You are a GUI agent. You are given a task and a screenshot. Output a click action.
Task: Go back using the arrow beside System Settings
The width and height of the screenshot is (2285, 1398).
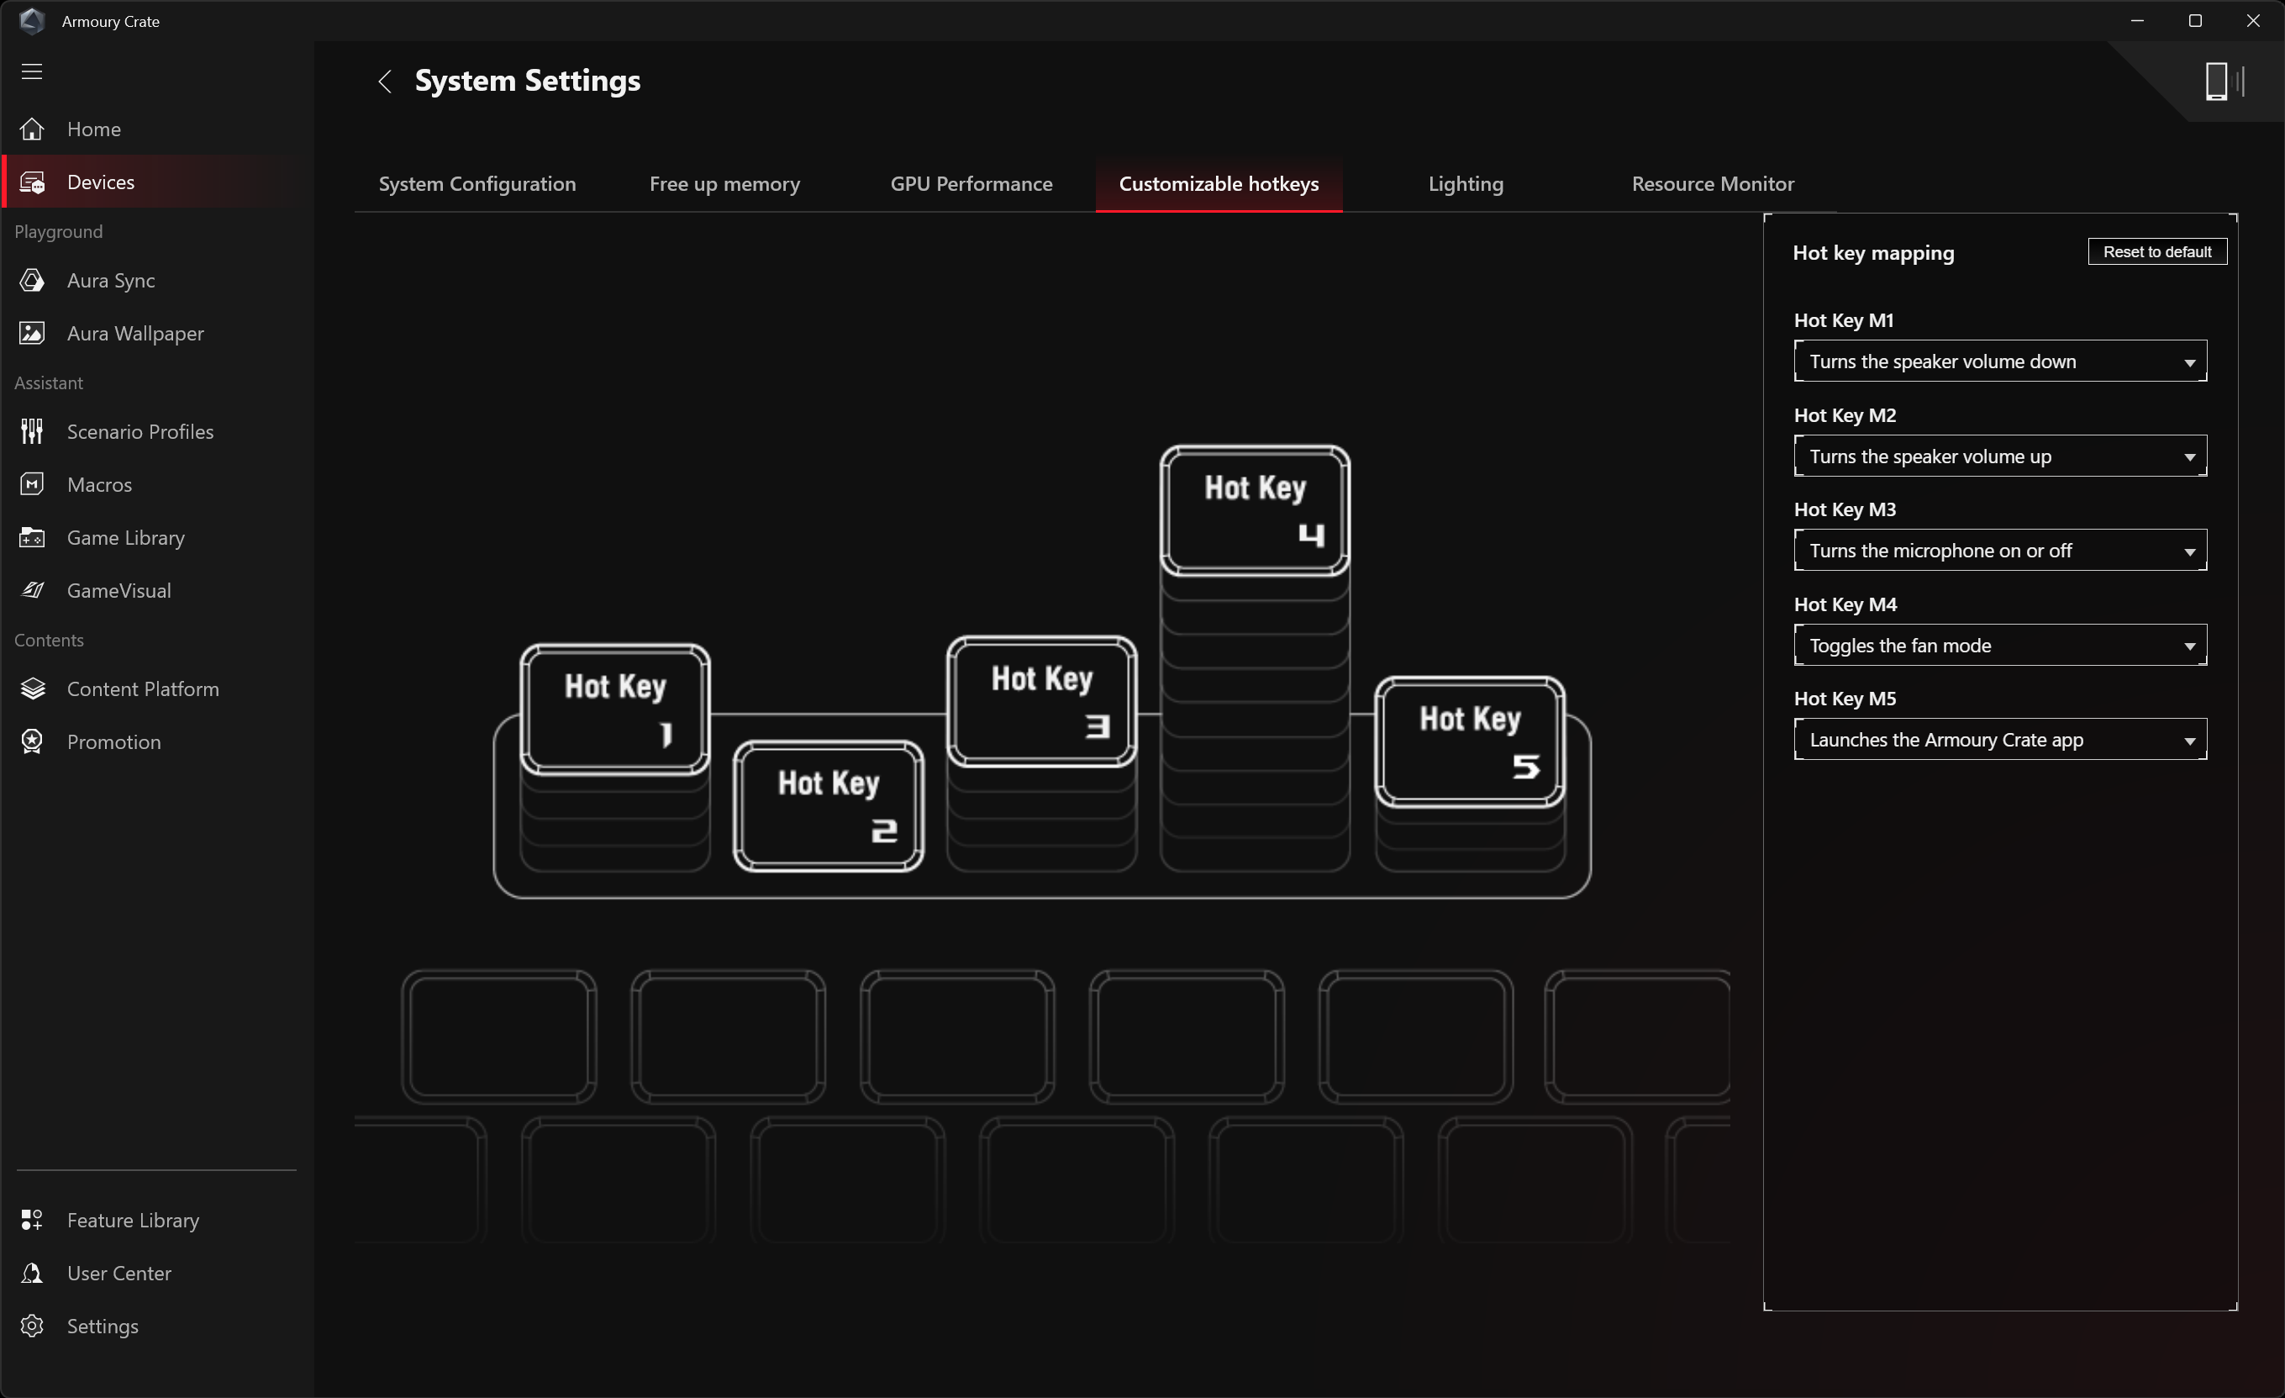pos(385,82)
